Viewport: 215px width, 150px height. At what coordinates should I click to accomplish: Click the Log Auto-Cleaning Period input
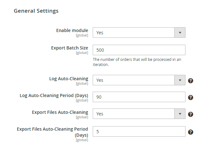click(x=139, y=97)
